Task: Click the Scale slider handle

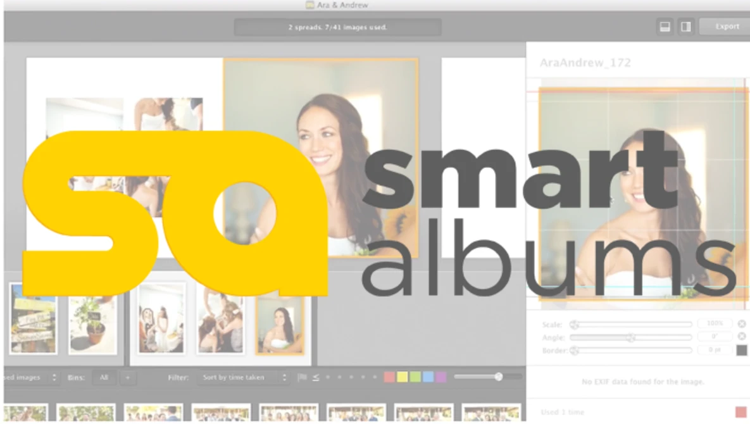Action: coord(575,325)
